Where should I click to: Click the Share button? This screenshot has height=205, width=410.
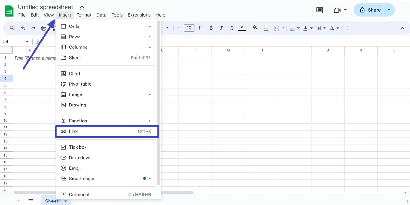point(369,10)
